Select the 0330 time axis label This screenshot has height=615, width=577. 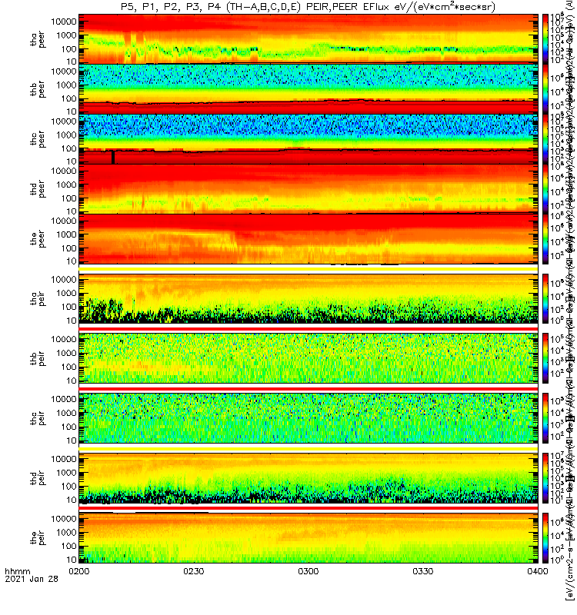(x=422, y=571)
